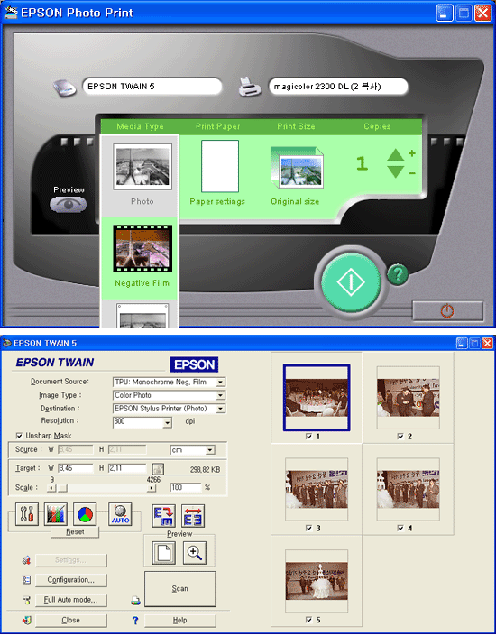Click the lock proportions icon beside Target H
This screenshot has width=496, height=636.
click(158, 469)
